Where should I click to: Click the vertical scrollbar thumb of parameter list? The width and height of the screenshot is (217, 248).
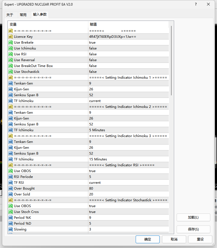point(171,61)
